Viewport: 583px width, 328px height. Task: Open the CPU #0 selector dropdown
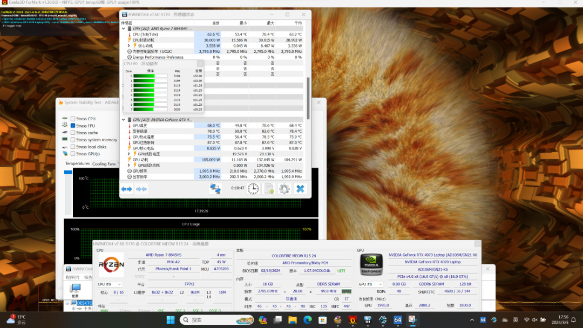[110, 284]
